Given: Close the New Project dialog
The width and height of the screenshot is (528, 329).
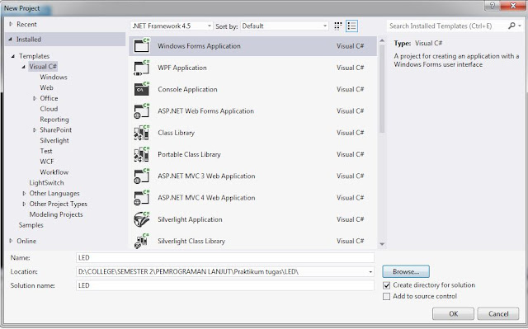Looking at the screenshot, I should [x=513, y=6].
